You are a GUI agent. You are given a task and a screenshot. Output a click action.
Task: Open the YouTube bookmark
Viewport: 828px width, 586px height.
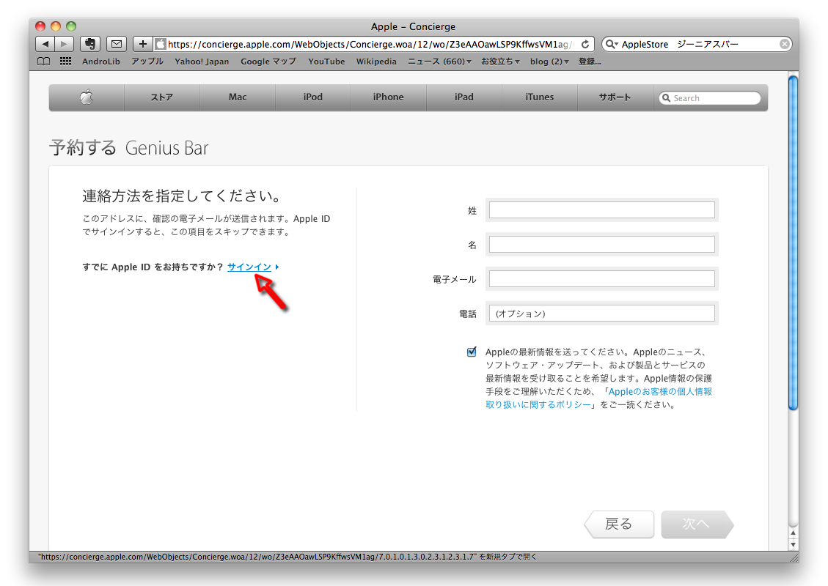point(326,62)
